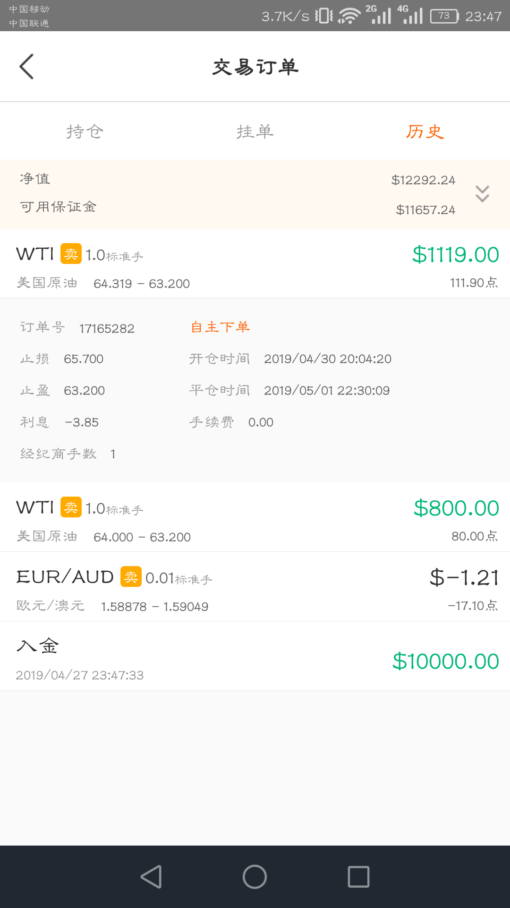Expand the EUR/AUD order row
This screenshot has height=908, width=510.
click(255, 587)
